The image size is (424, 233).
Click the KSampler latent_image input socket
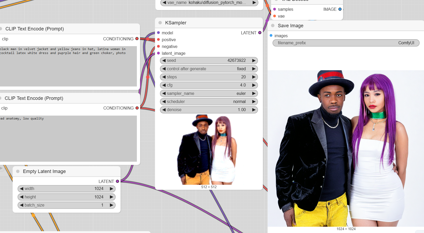[158, 53]
